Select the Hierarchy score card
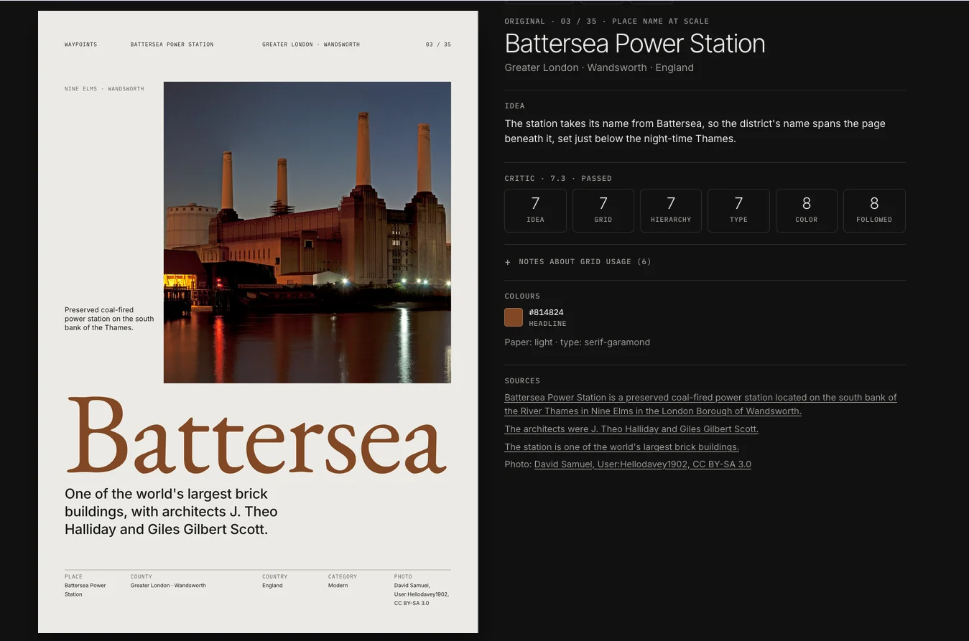The height and width of the screenshot is (641, 969). (671, 210)
